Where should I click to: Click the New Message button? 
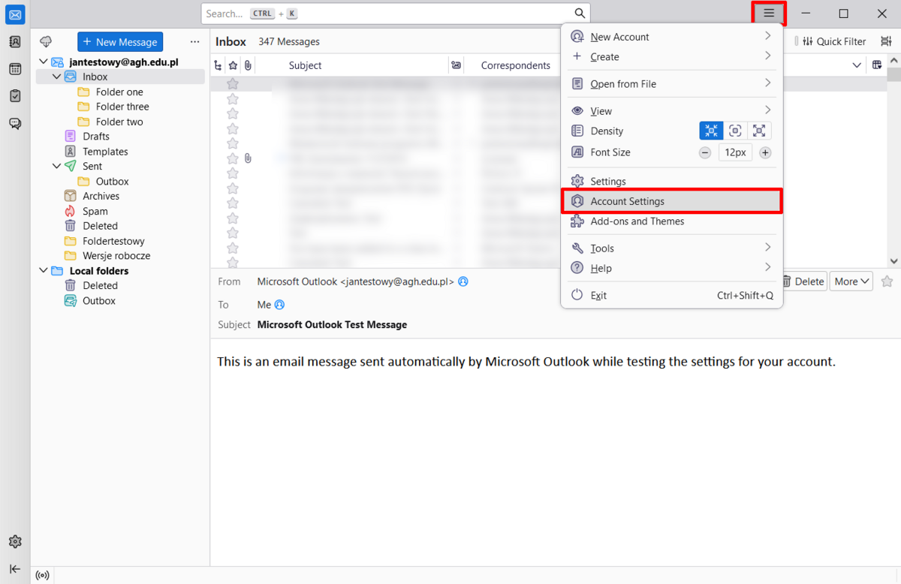(x=120, y=42)
